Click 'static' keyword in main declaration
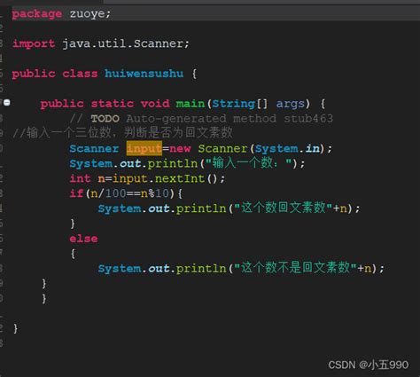Screen dimensions: 420x377 tap(113, 104)
